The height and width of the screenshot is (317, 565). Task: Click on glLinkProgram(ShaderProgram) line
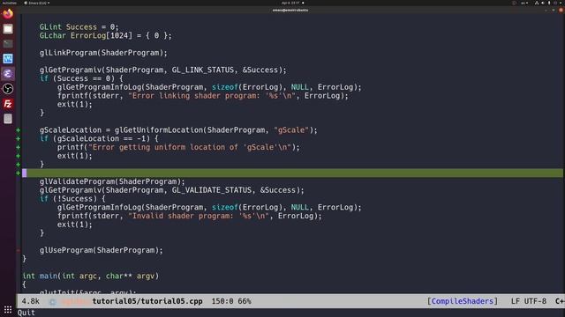point(103,53)
